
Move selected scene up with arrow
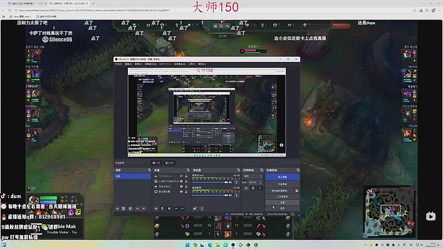click(x=137, y=209)
